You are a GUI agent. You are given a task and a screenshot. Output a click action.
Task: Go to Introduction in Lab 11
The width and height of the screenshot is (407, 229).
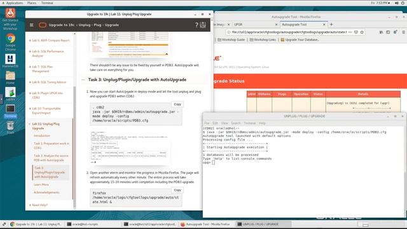pos(42,135)
